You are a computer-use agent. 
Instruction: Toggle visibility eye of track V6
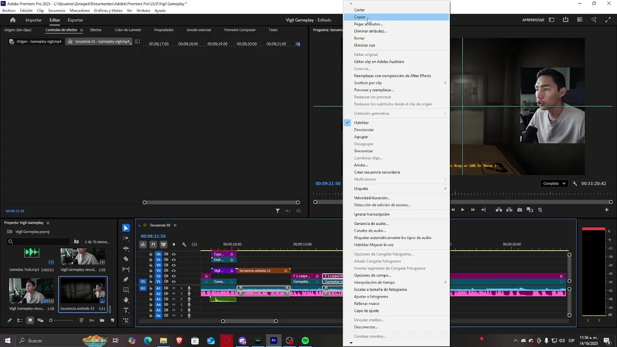click(174, 254)
